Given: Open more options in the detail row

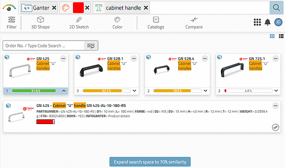Looking at the screenshot, I should (x=275, y=106).
